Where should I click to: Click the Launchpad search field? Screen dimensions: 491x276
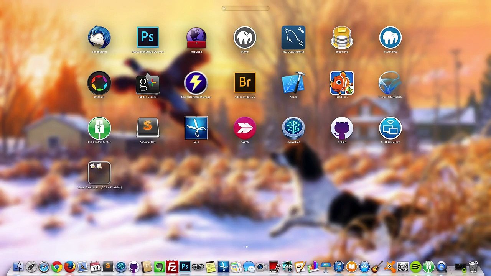click(245, 8)
